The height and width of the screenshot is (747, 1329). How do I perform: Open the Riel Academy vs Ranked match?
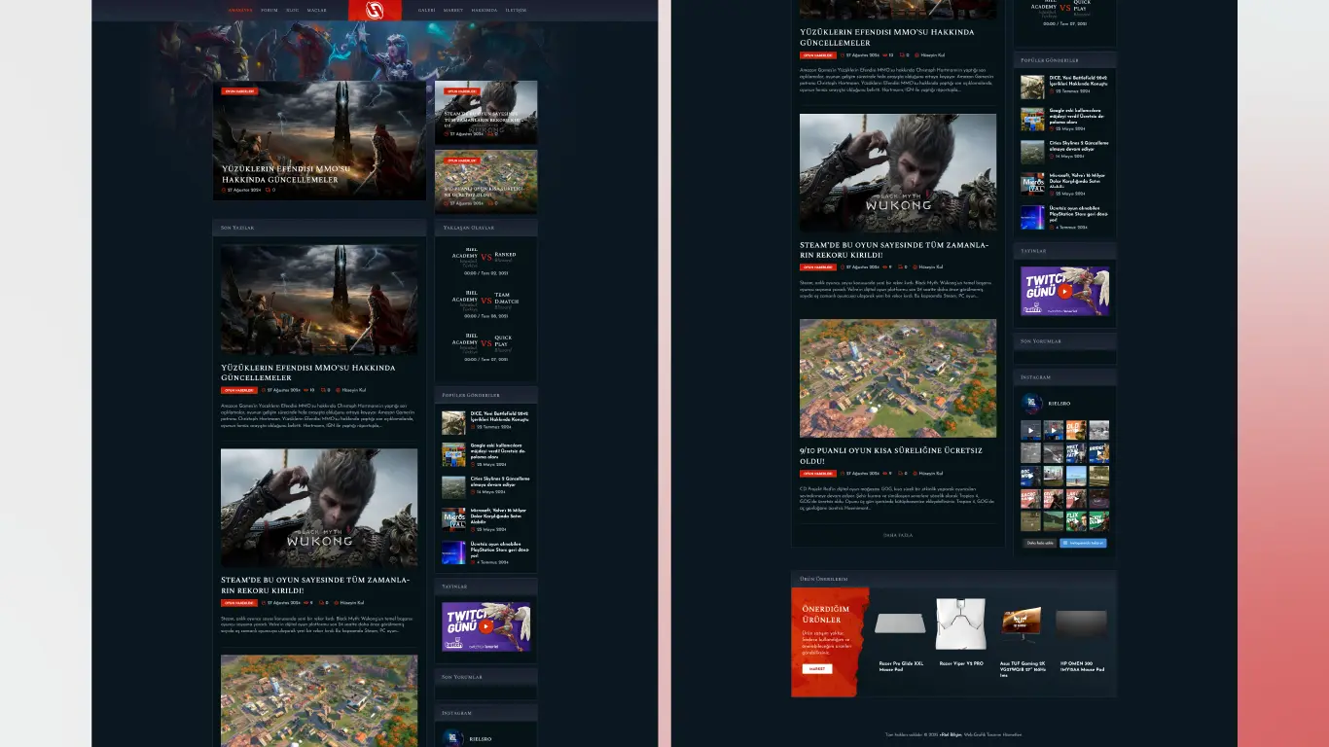pos(485,261)
